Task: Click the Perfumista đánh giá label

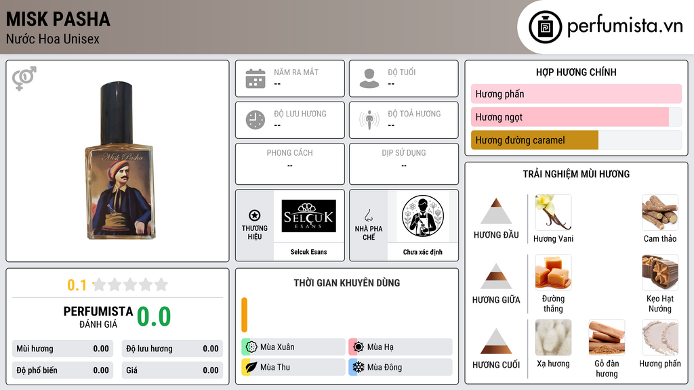Action: 98,317
